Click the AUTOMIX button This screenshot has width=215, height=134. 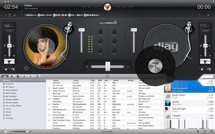[107, 131]
